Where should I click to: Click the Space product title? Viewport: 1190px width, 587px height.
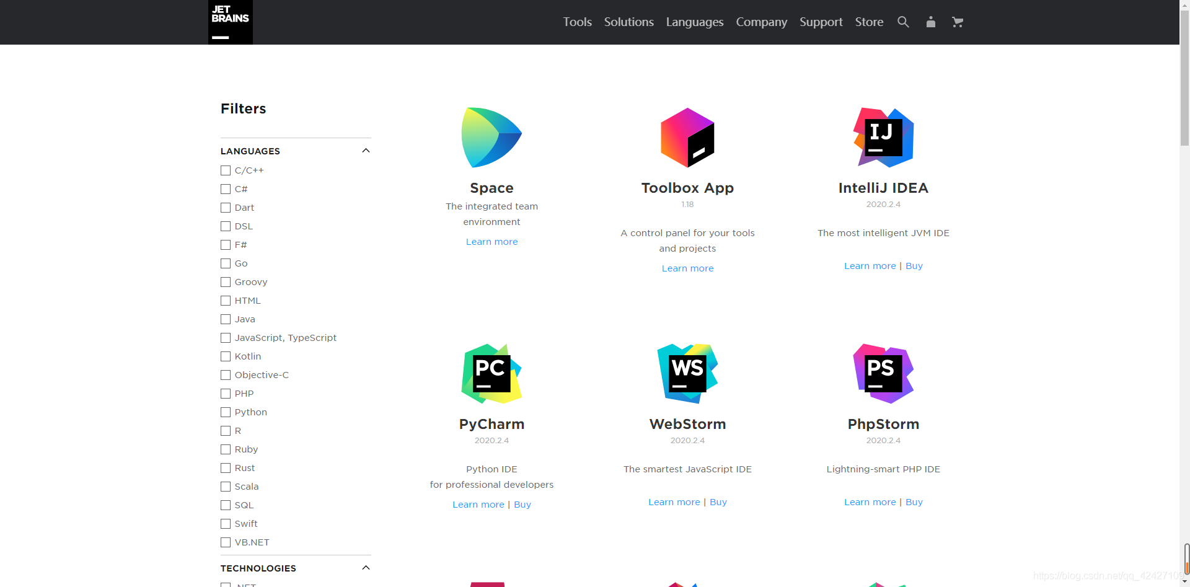point(492,188)
